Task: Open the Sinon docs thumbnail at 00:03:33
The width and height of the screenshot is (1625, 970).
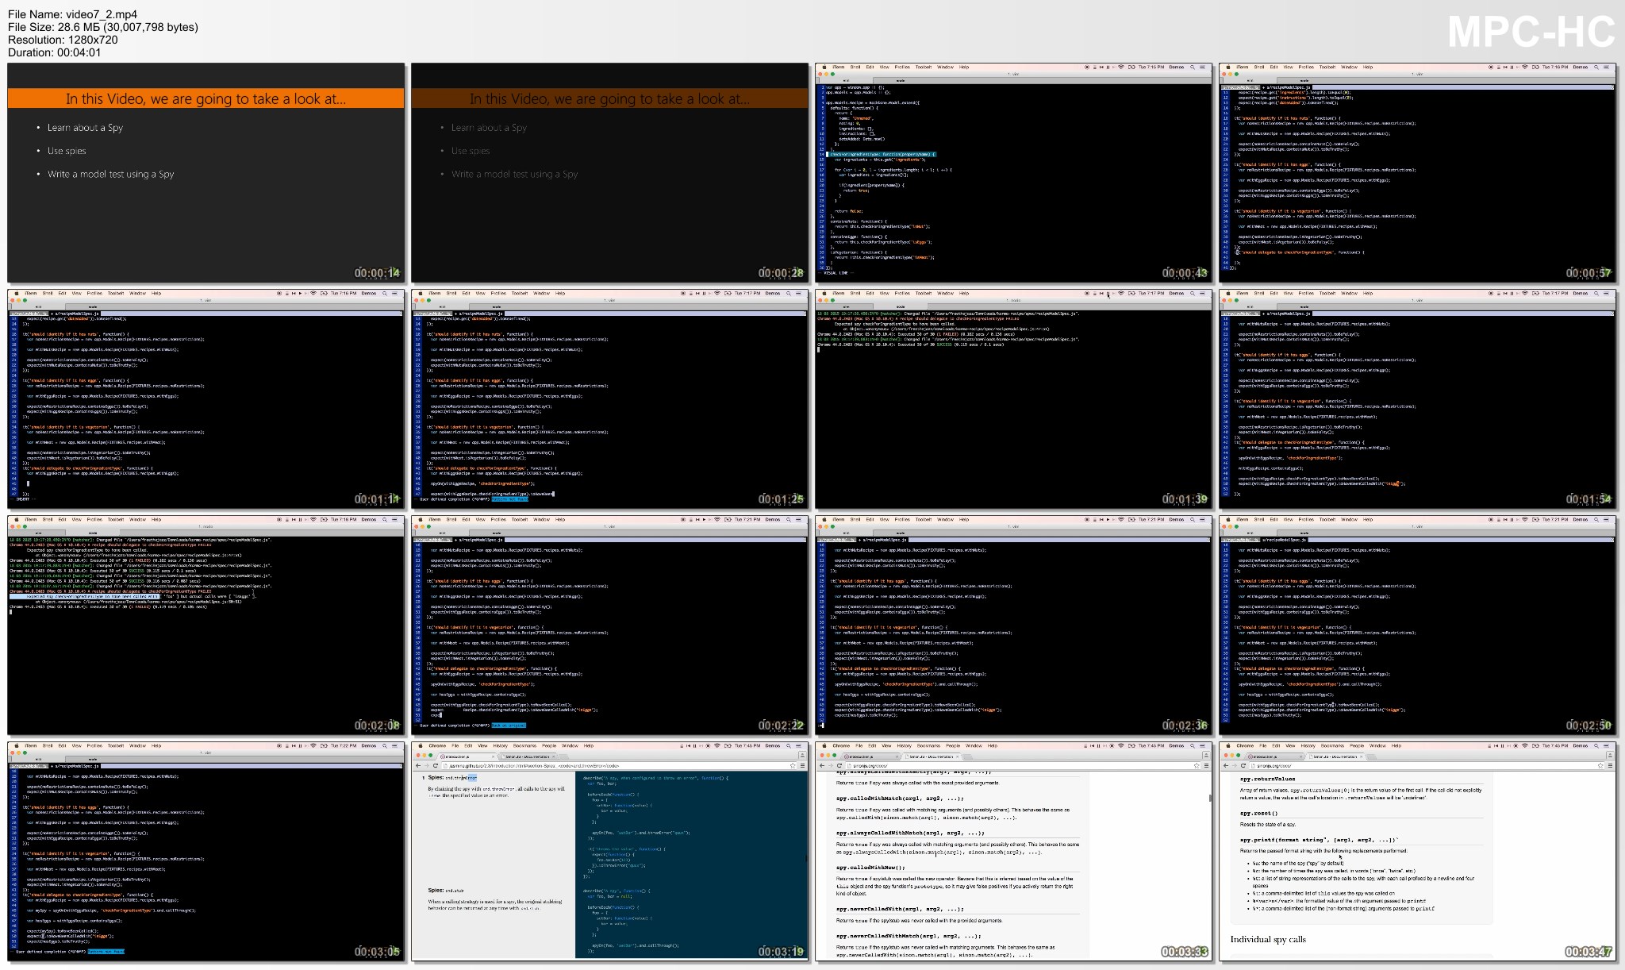Action: (1014, 852)
